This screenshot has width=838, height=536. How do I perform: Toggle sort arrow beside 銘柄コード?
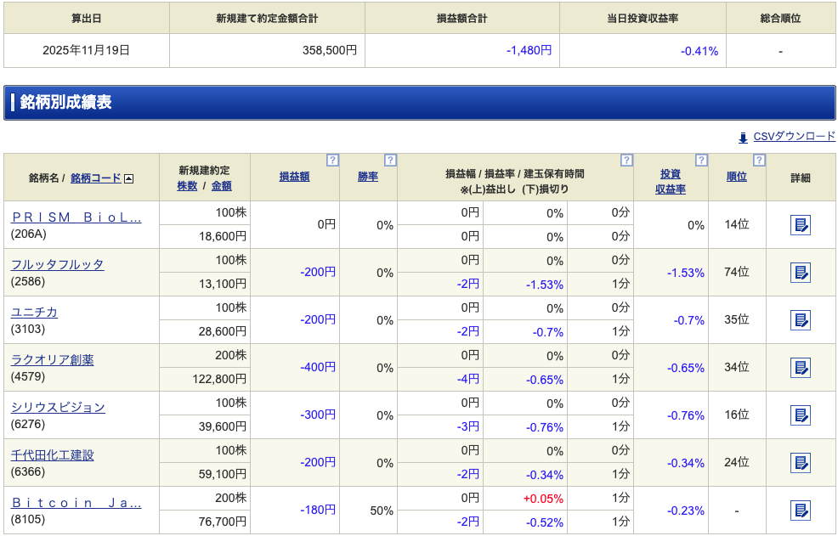click(x=129, y=178)
